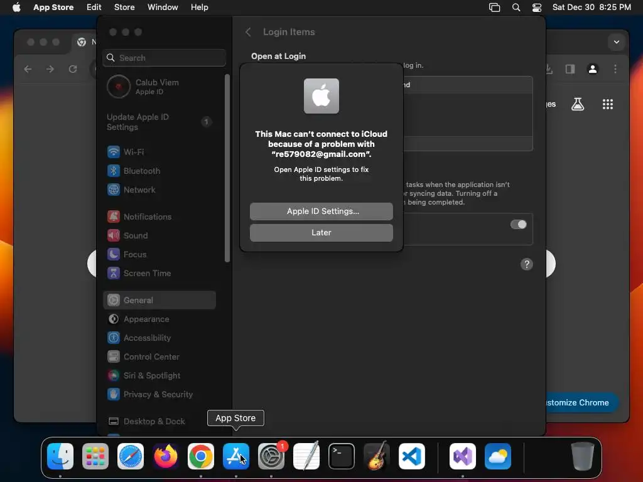Click the settings sidebar scrollbar

coord(227,168)
